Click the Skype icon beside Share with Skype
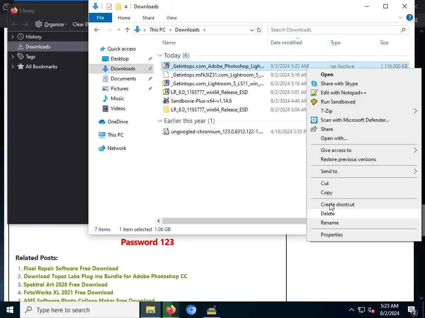This screenshot has height=318, width=425. coord(314,84)
